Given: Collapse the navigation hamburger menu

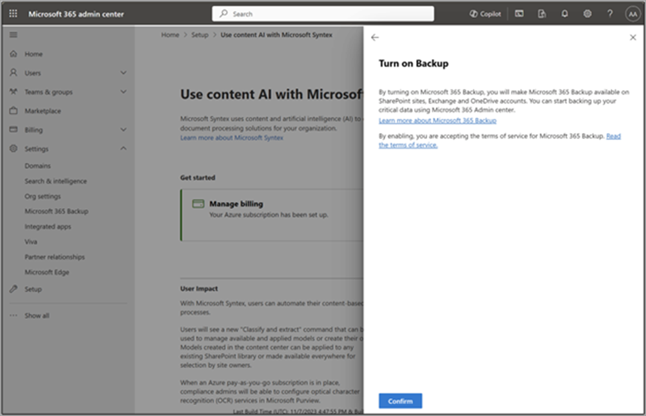Looking at the screenshot, I should [14, 34].
